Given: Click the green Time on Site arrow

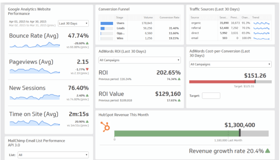Looking at the screenshot, I should (87, 121).
